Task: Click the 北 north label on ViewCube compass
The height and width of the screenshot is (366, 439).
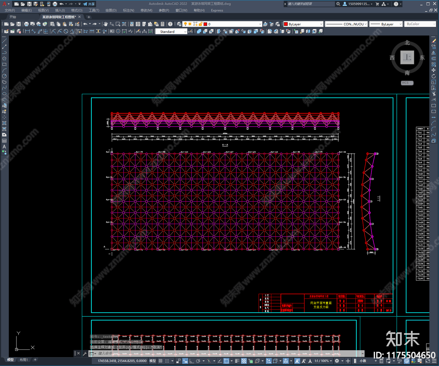Action: (407, 43)
